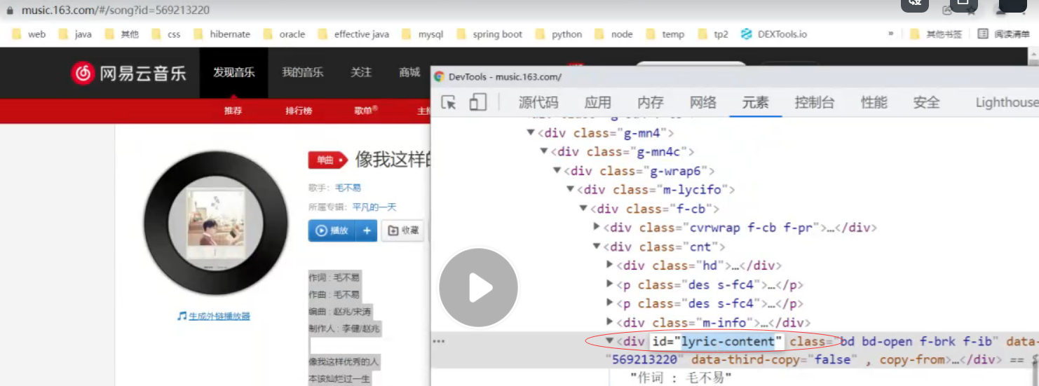The height and width of the screenshot is (386, 1039).
Task: Expand the div class m-info node
Action: pyautogui.click(x=610, y=322)
